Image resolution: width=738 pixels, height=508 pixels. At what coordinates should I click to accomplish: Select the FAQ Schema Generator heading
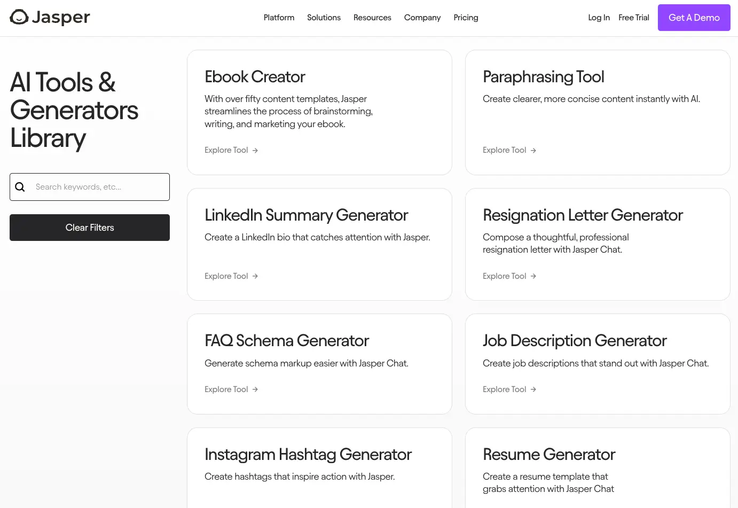click(x=287, y=341)
